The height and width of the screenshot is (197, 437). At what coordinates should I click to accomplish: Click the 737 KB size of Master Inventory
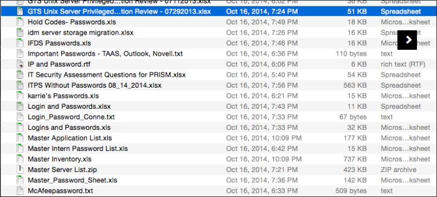(x=355, y=159)
